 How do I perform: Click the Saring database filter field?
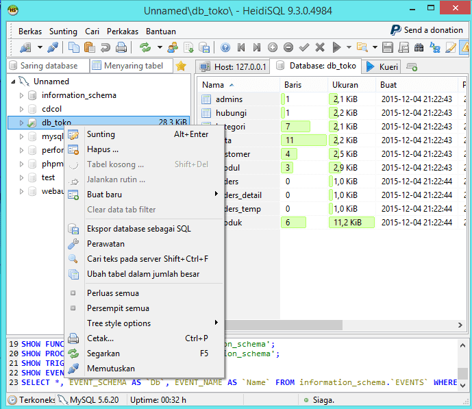(49, 66)
